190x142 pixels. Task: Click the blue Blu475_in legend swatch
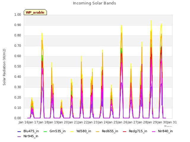pyautogui.click(x=19, y=131)
